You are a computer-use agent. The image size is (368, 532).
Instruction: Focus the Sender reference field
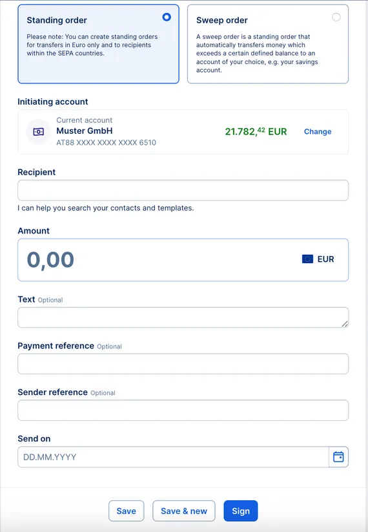click(x=183, y=410)
